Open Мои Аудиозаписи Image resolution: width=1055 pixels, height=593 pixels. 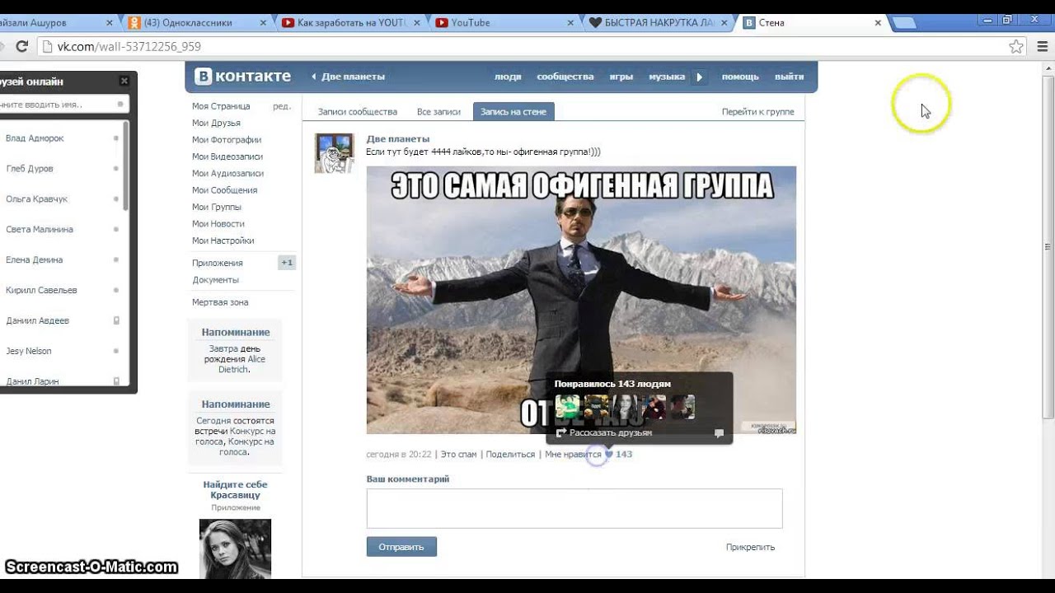(228, 174)
